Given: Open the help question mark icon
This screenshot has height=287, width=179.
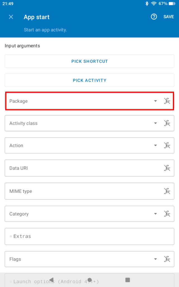Looking at the screenshot, I should 154,17.
